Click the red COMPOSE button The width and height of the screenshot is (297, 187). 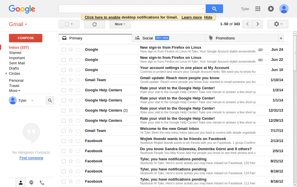click(25, 38)
